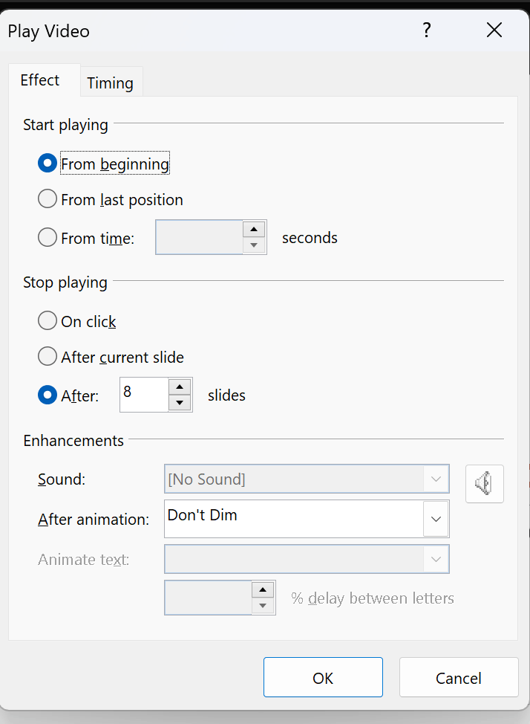Open the Animate text dropdown
Image resolution: width=530 pixels, height=724 pixels.
[x=436, y=559]
